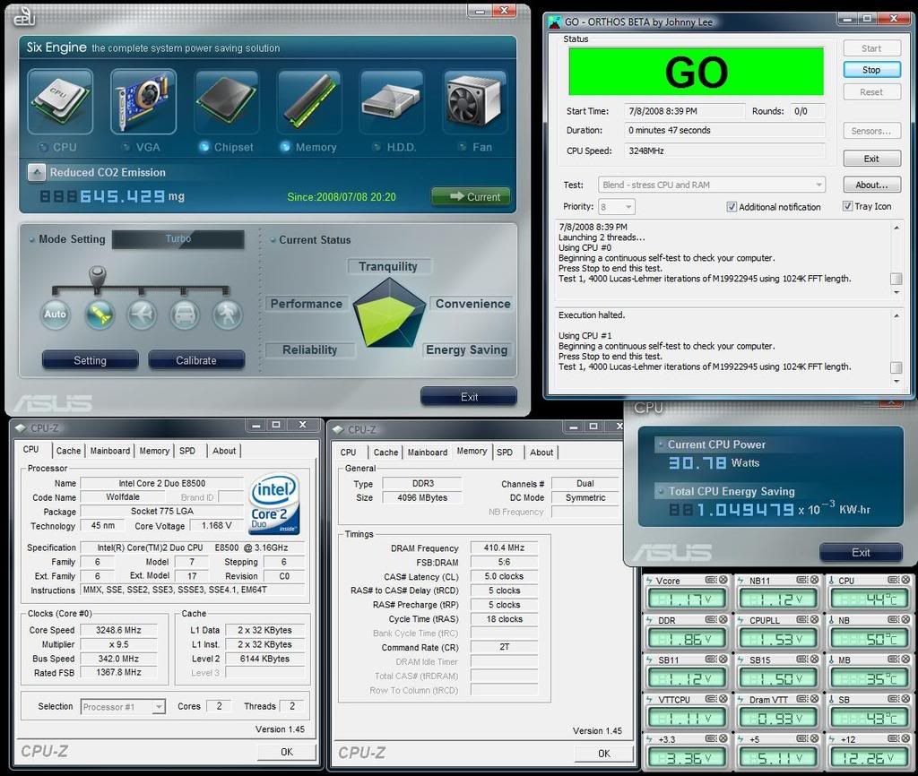Open Mainboard tab in right CPU-Z window

click(x=428, y=453)
